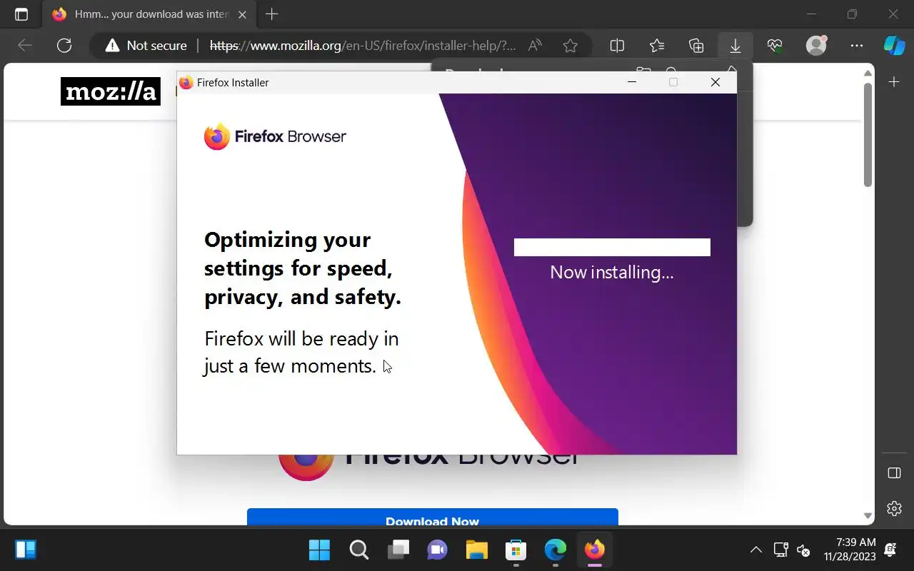Open Microsoft Store from taskbar

coord(516,550)
